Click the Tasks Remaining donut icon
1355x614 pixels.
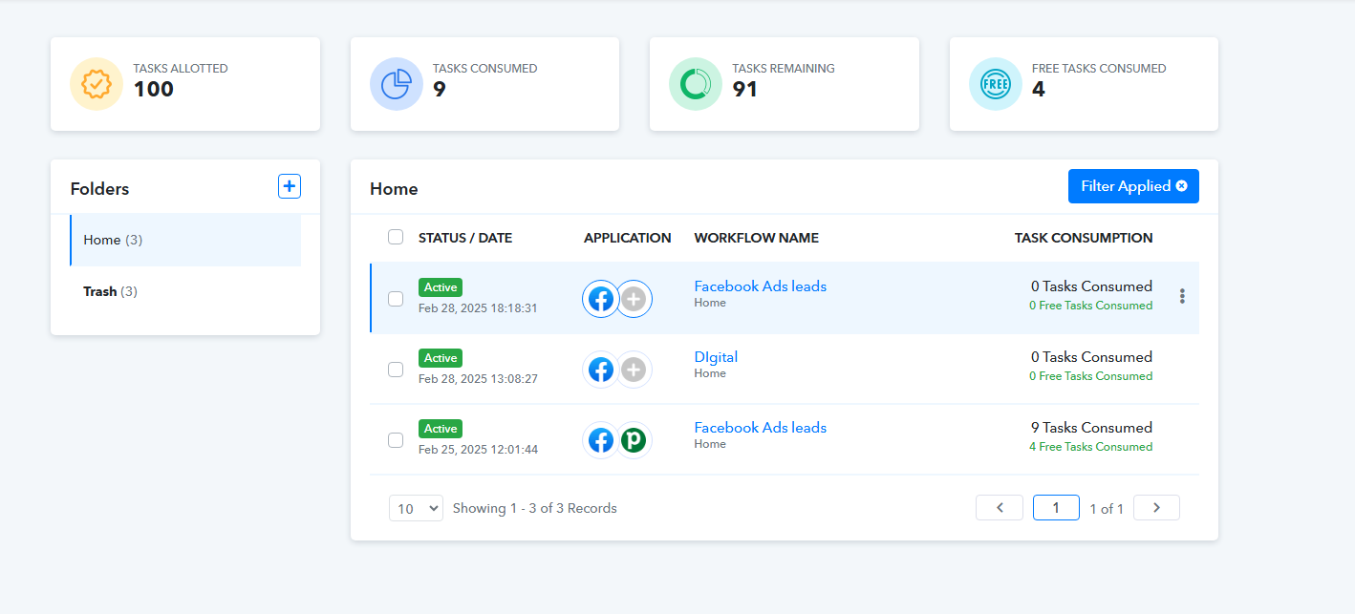696,84
